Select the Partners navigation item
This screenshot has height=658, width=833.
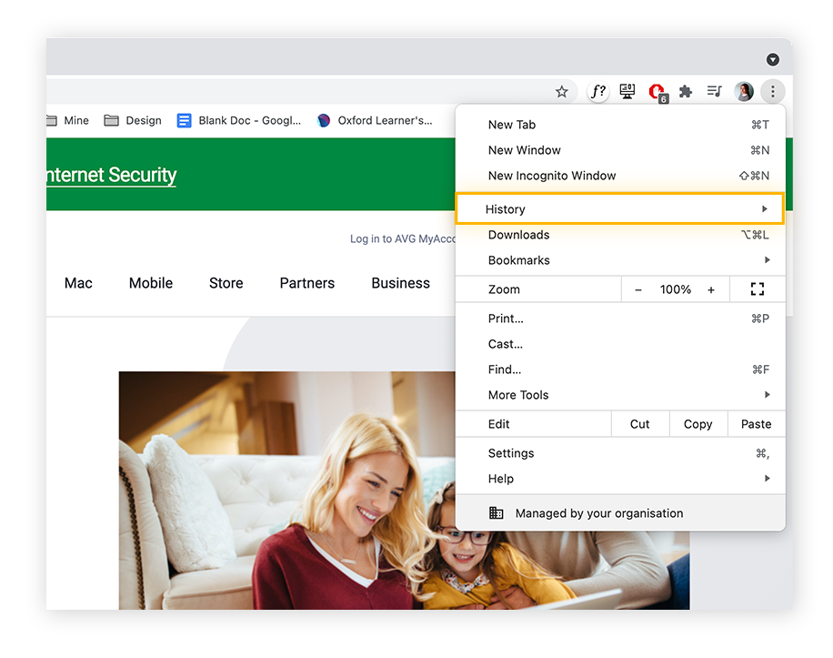pos(306,283)
